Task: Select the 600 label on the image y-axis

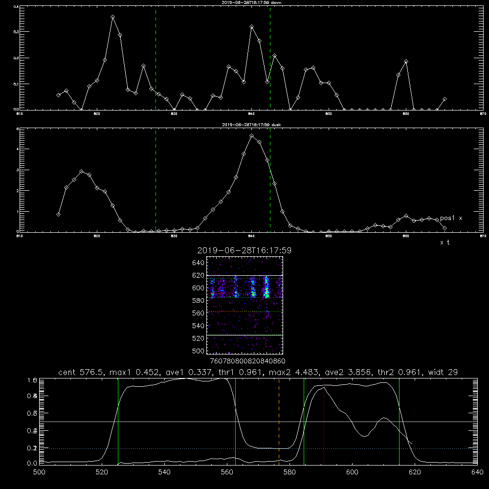Action: click(199, 288)
